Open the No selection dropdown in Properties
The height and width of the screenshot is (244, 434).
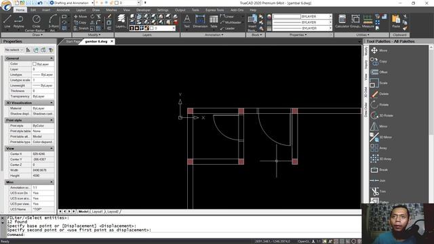point(14,49)
